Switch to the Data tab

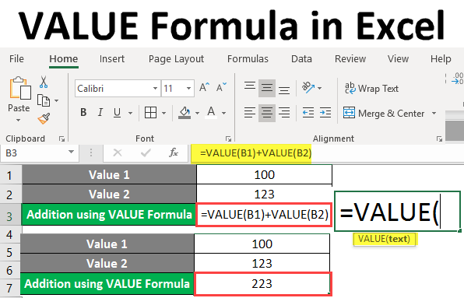pos(301,58)
